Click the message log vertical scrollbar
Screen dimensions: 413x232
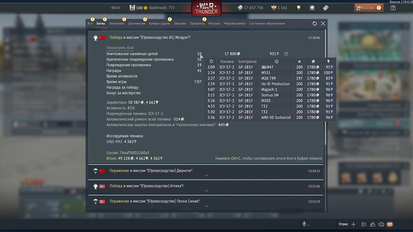tap(325, 87)
